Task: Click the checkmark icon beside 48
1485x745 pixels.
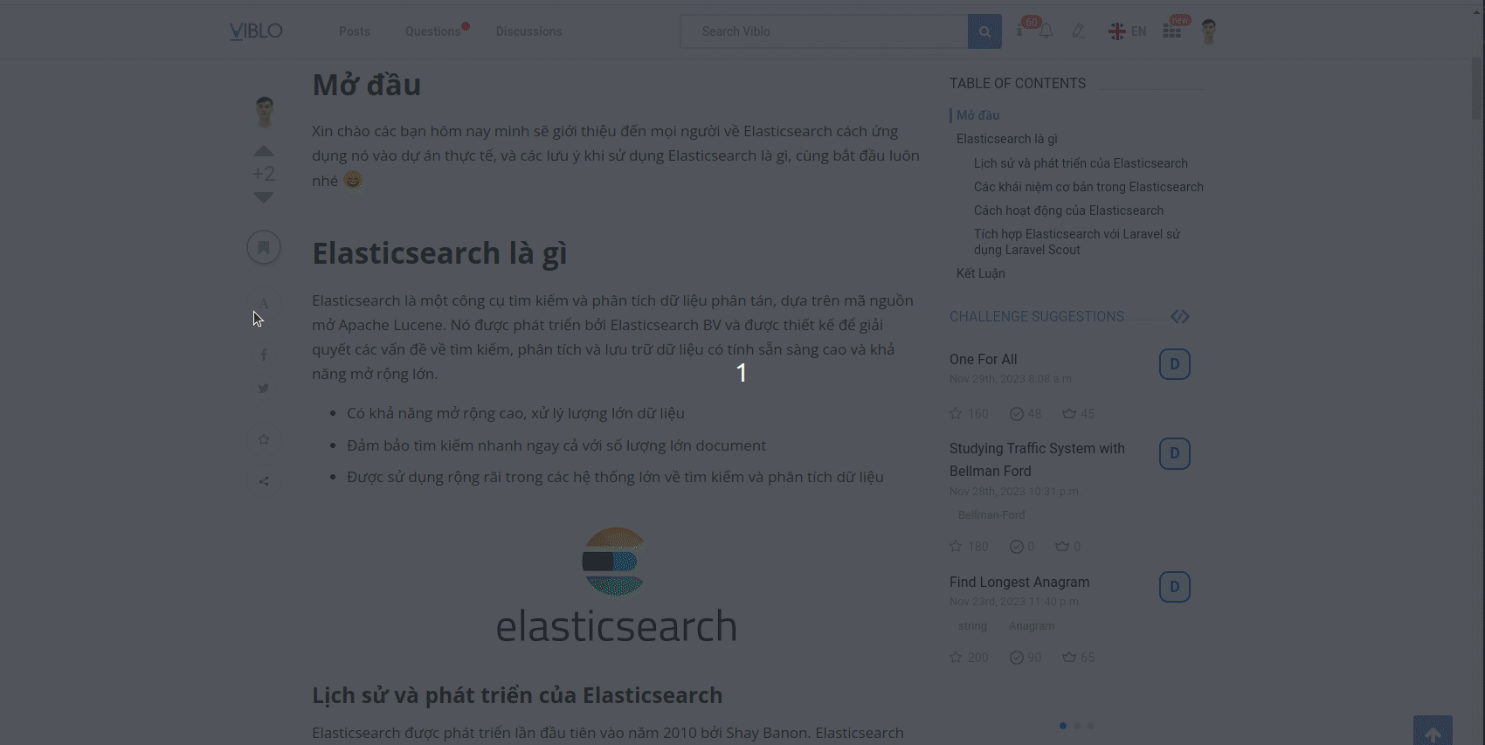Action: click(x=1017, y=414)
